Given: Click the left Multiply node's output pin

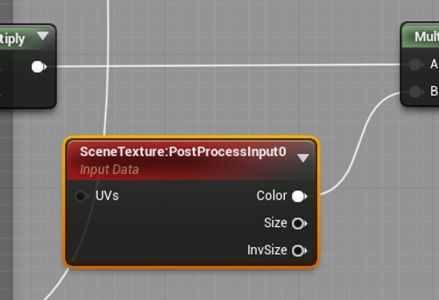Looking at the screenshot, I should pos(39,67).
